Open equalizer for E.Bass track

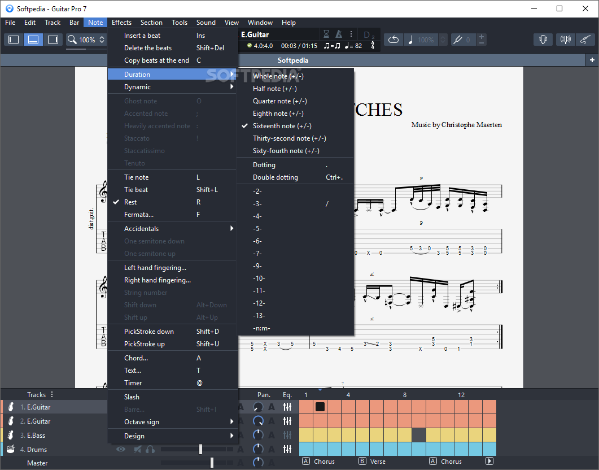point(287,435)
